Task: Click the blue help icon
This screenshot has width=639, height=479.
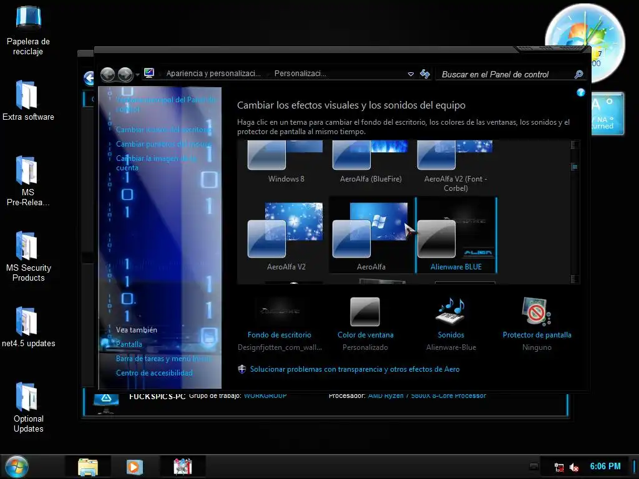Action: pos(581,92)
